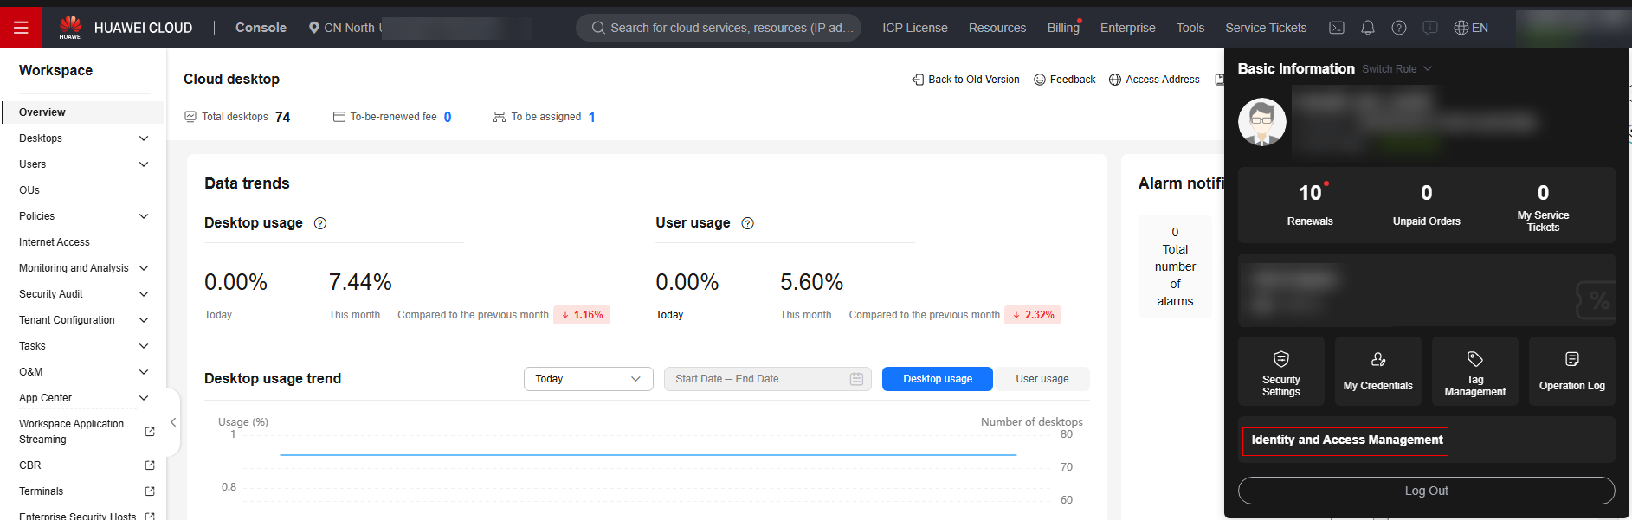Click the Total desktops icon
This screenshot has height=520, width=1632.
190,117
